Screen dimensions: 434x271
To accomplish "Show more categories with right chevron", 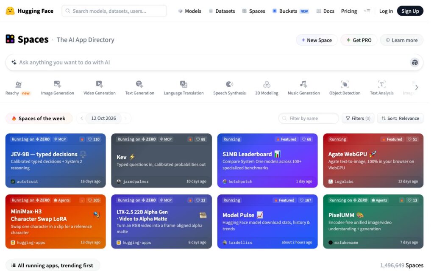I will [x=416, y=87].
